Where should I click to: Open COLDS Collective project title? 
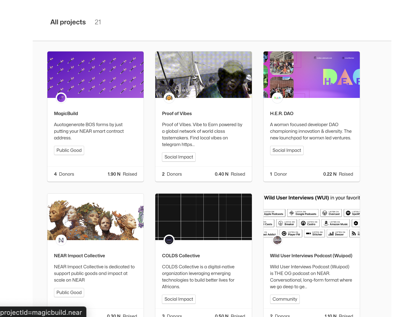(181, 256)
